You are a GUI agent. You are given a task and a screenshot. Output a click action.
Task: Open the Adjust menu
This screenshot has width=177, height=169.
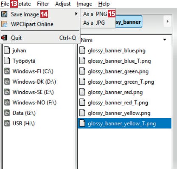point(63,4)
